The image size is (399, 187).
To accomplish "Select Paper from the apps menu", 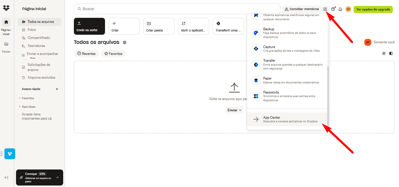I will (287, 80).
